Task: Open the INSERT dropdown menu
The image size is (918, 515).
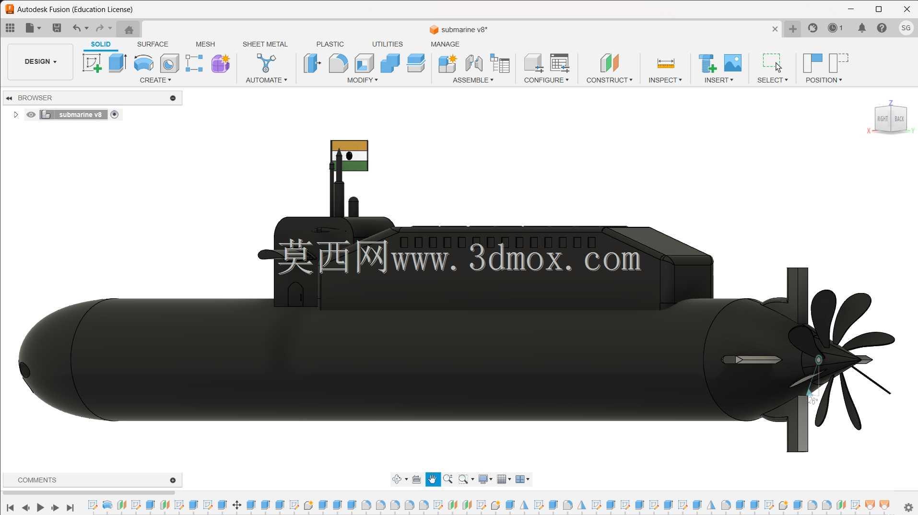Action: [718, 80]
